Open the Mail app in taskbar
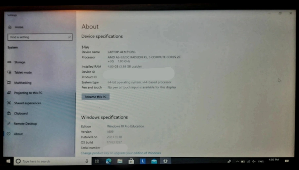Screen dimensions: 299x170 (x=154, y=161)
